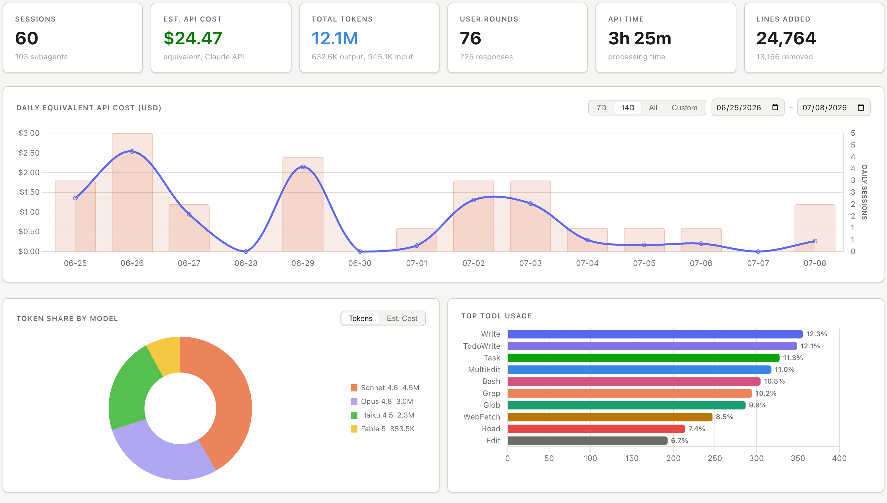Click the Sonnet 4.6 orange legend swatch

354,388
